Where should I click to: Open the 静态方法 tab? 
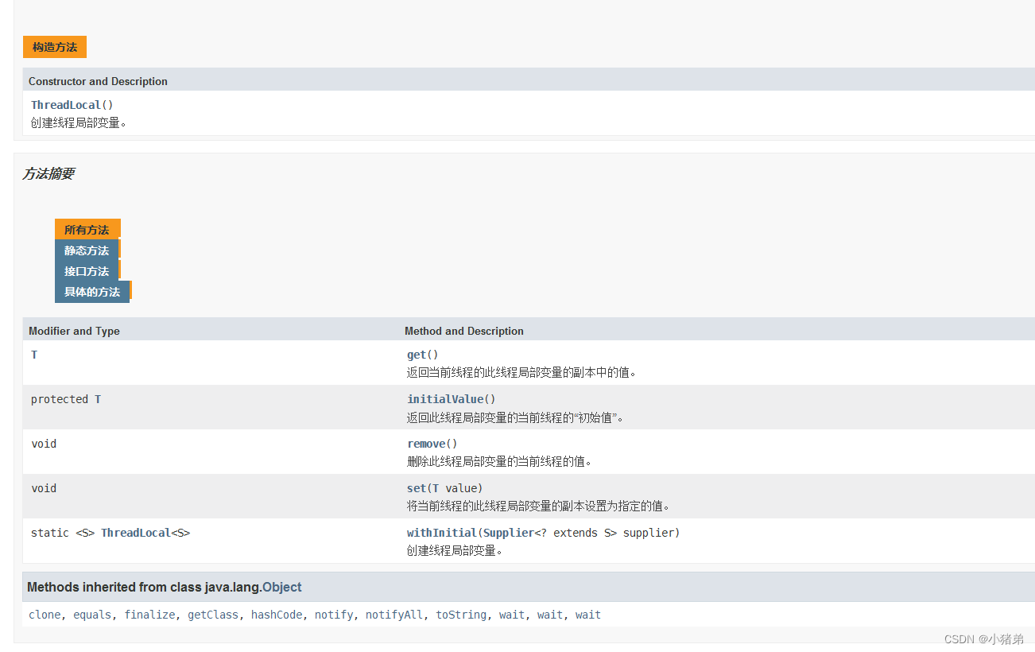pyautogui.click(x=87, y=250)
